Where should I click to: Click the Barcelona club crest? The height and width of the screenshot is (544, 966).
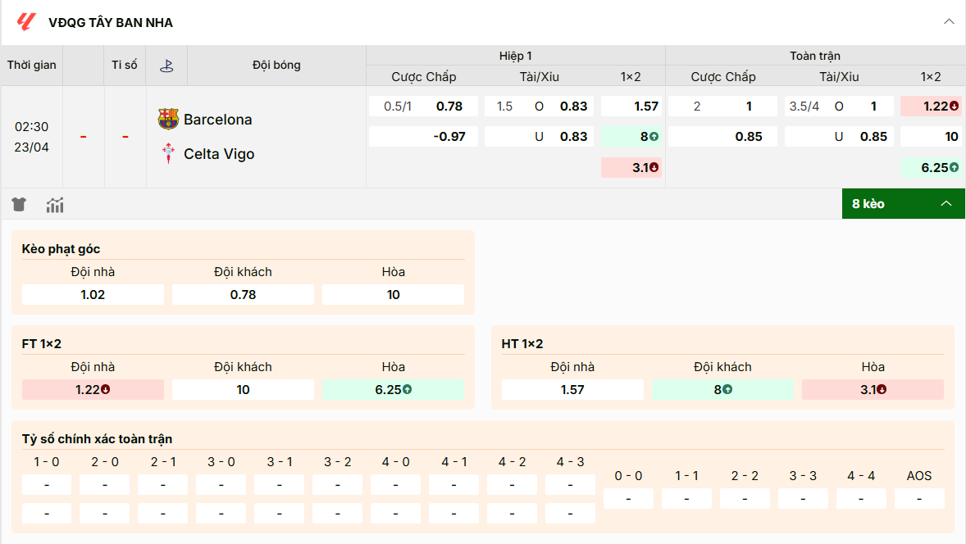(167, 118)
